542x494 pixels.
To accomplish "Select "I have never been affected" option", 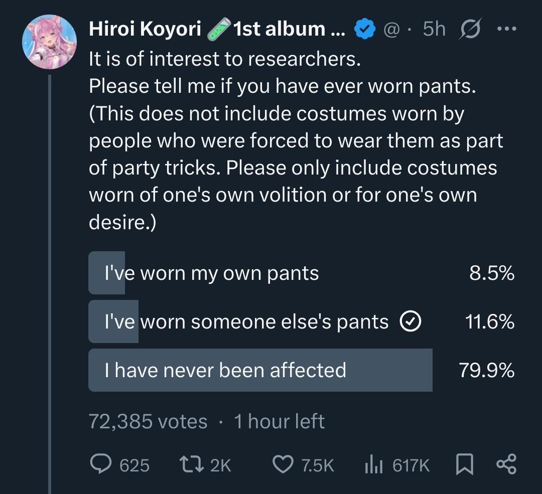I will click(x=225, y=370).
